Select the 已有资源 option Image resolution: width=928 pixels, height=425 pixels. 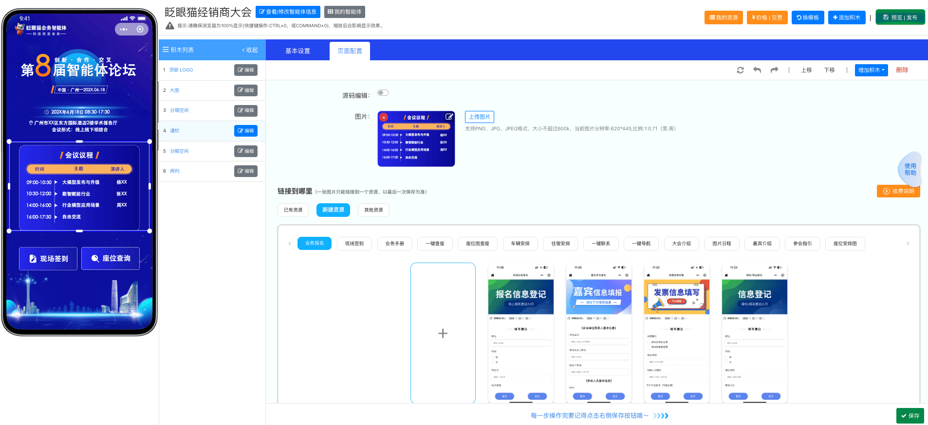293,210
